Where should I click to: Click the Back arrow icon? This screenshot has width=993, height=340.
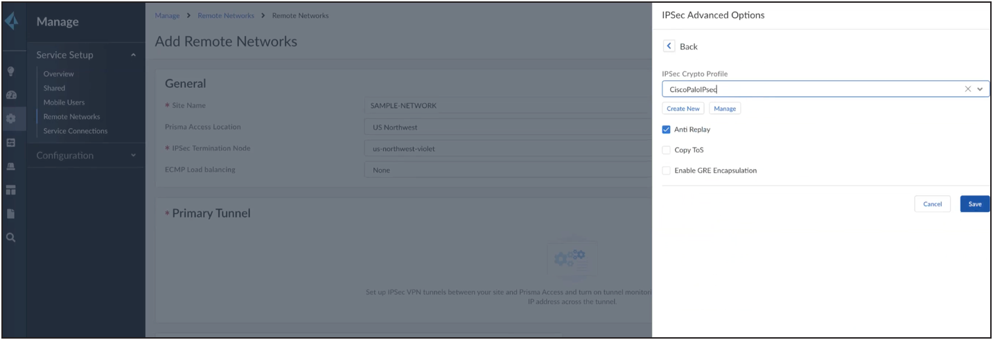669,46
